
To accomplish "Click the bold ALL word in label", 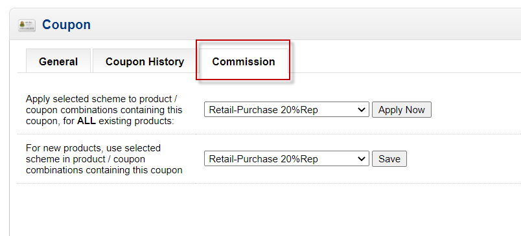I will pyautogui.click(x=86, y=122).
